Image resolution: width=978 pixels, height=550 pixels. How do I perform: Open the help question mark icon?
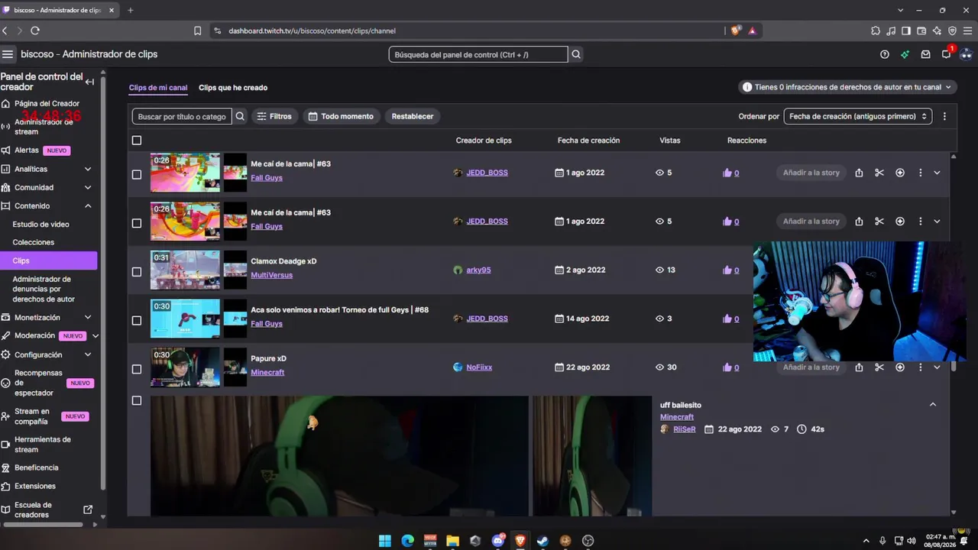point(885,54)
